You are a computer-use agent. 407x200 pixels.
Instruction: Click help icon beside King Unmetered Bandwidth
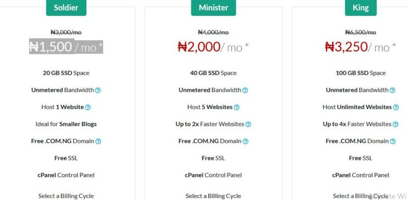(x=392, y=90)
